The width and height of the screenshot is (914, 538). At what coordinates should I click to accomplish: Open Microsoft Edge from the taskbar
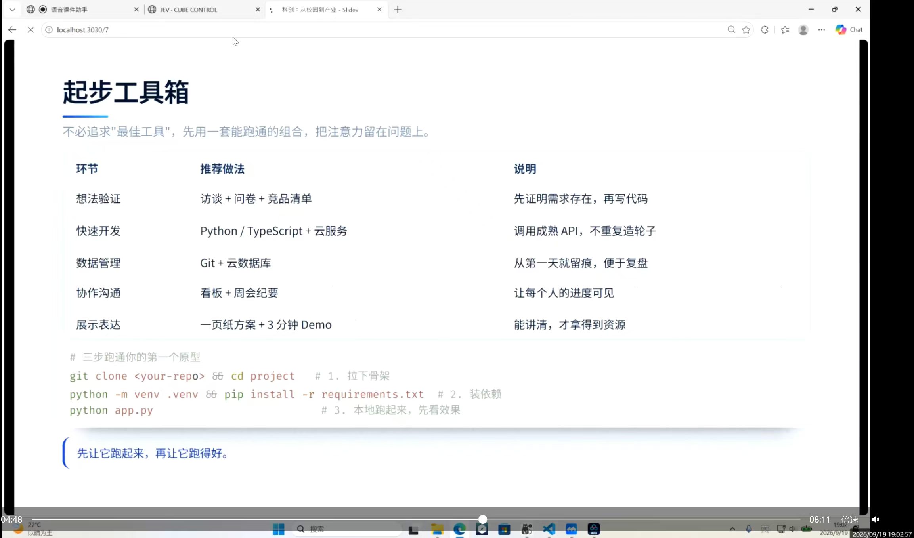459,529
